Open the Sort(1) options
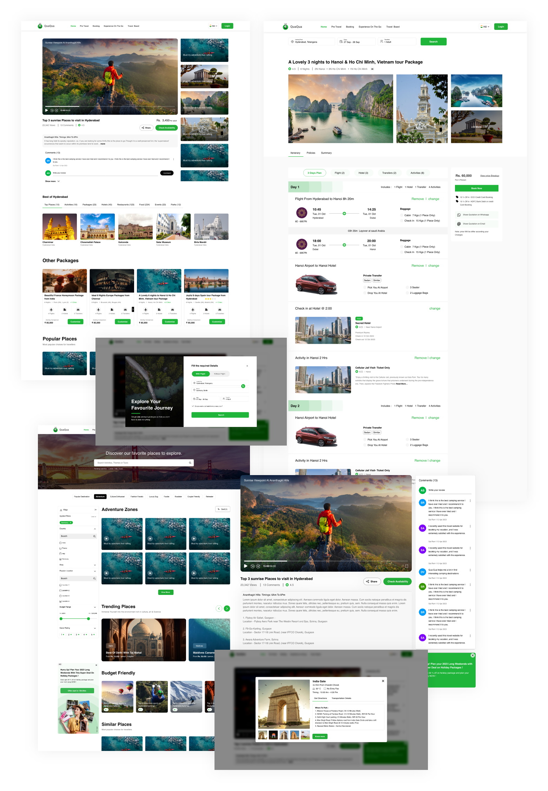This screenshot has height=791, width=548. [223, 509]
